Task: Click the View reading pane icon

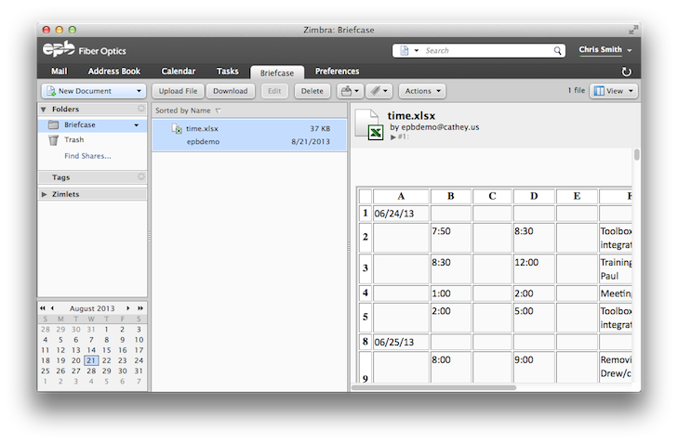Action: pyautogui.click(x=599, y=91)
